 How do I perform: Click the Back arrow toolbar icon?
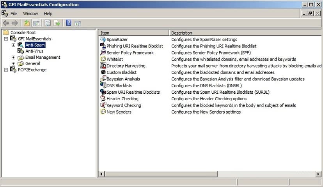[6, 23]
